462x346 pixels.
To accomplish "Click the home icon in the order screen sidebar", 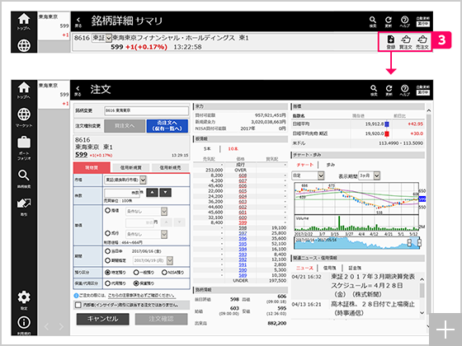I will (24, 87).
